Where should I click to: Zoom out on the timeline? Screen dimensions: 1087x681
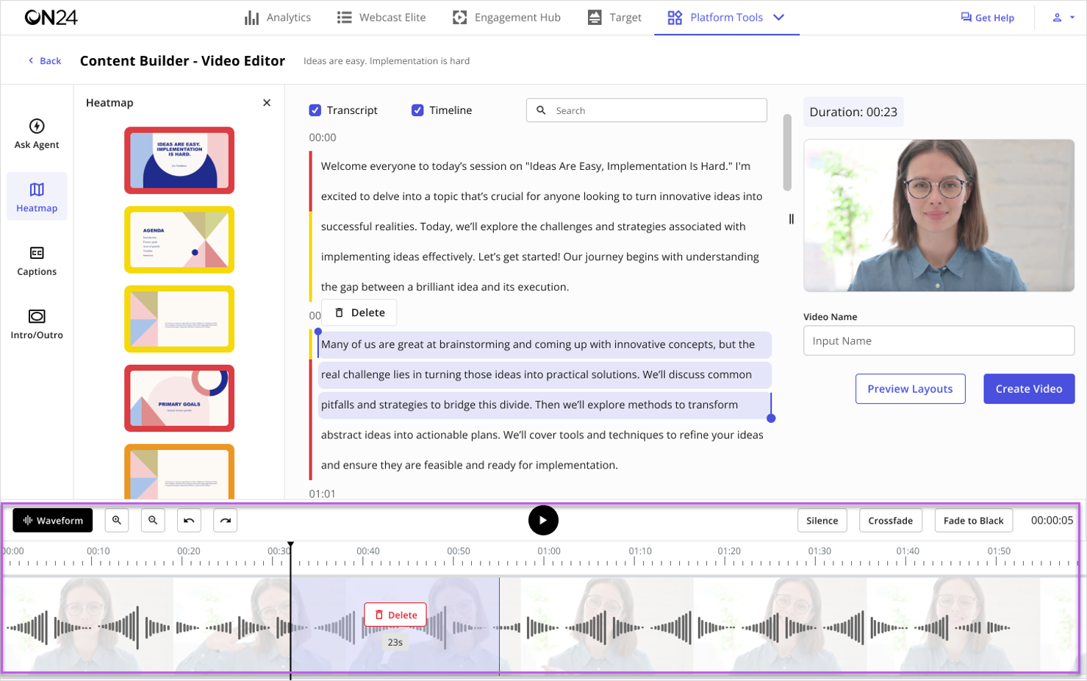pyautogui.click(x=153, y=521)
